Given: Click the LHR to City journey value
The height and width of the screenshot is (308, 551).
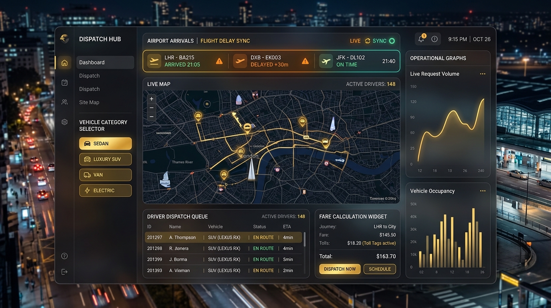Looking at the screenshot, I should click(385, 227).
